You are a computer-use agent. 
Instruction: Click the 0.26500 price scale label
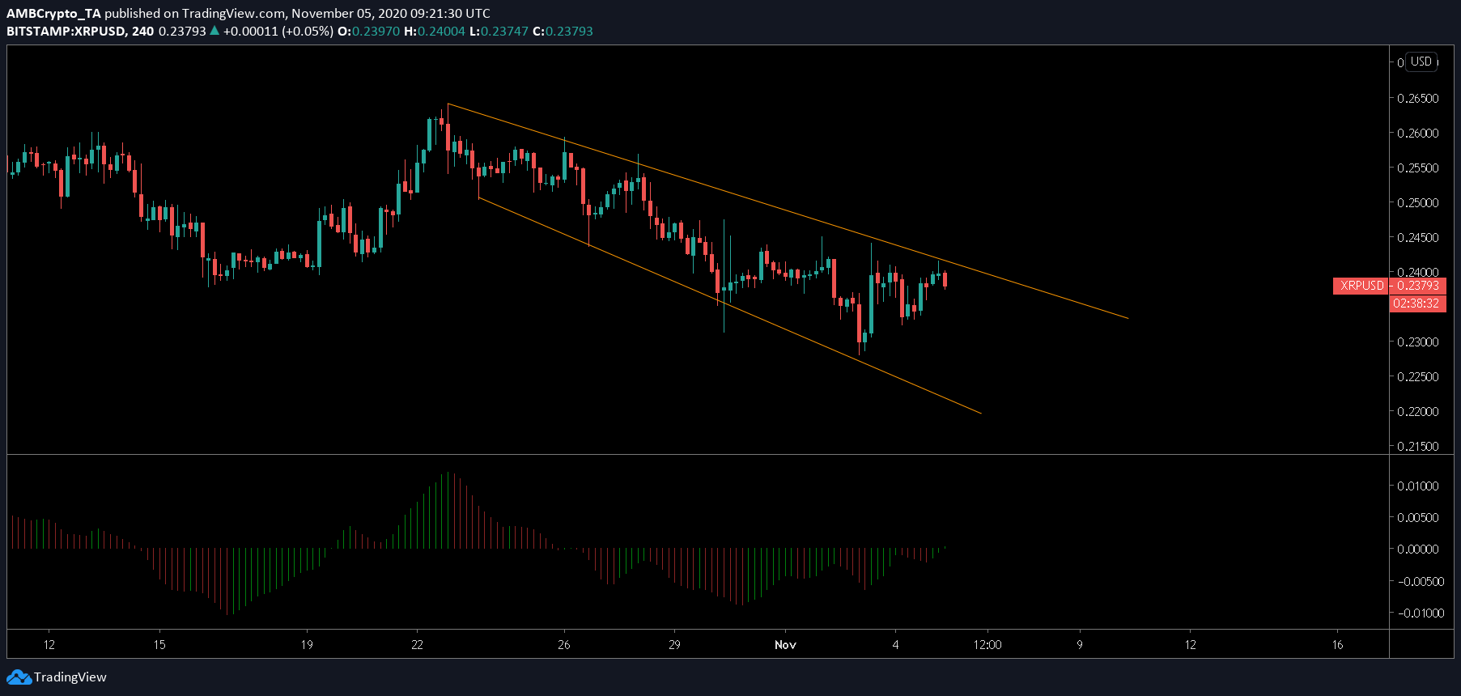[1417, 98]
